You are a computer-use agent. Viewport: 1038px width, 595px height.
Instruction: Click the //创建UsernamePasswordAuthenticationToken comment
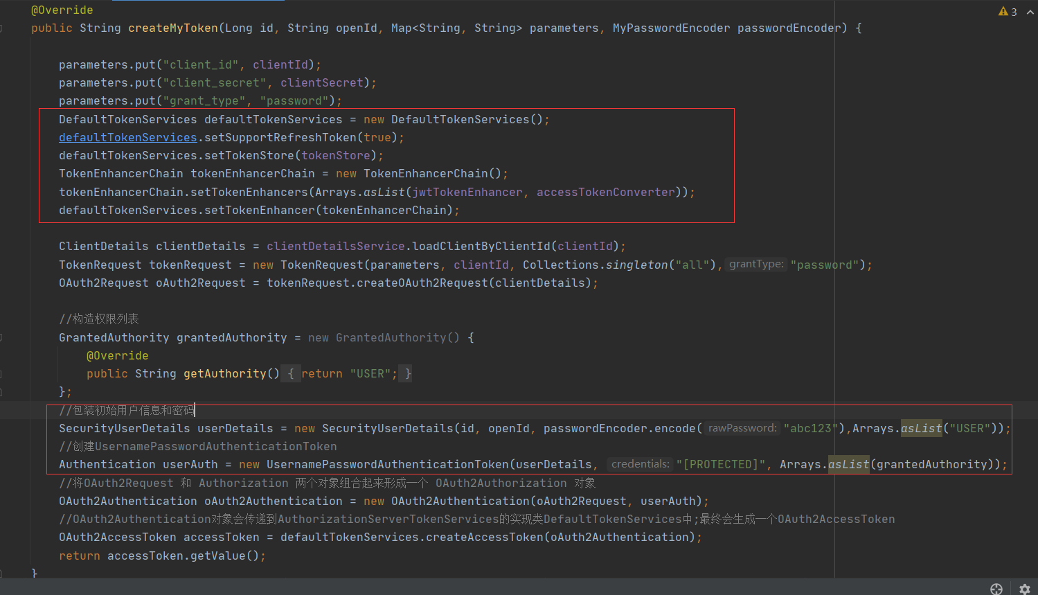coord(198,446)
